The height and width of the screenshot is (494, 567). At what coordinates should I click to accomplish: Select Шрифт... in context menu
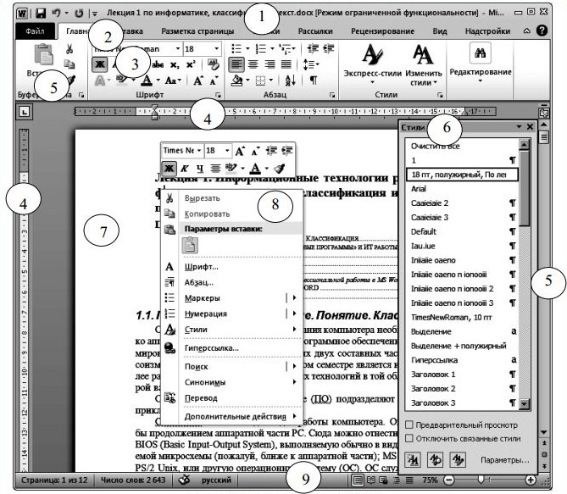pos(231,267)
